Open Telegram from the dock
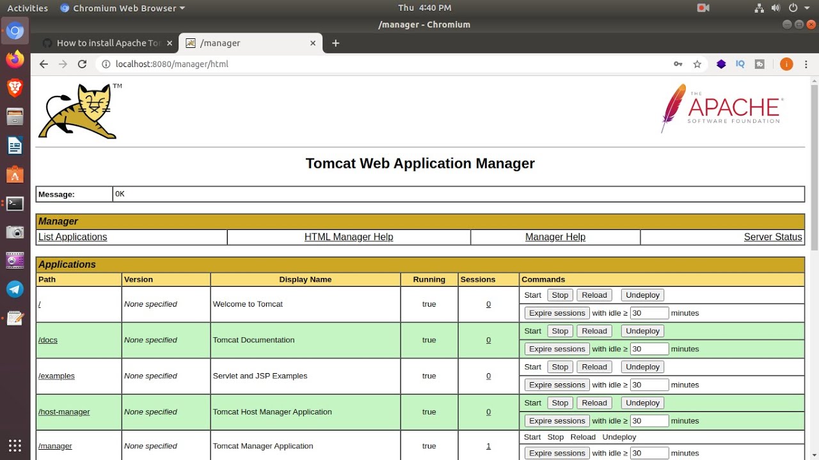 pyautogui.click(x=15, y=289)
